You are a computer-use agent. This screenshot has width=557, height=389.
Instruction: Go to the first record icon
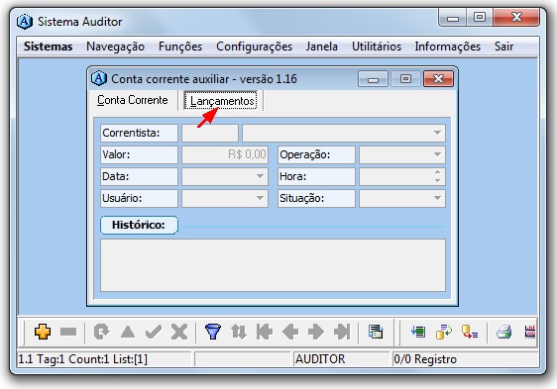(x=265, y=332)
